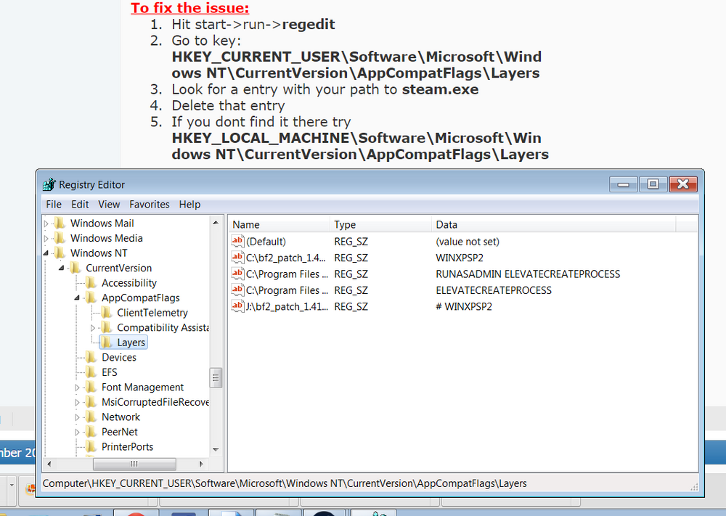Select the (Default) value name

266,242
